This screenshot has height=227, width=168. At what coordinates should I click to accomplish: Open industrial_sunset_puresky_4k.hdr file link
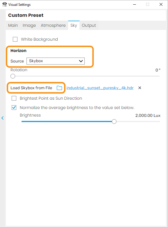[x=100, y=88]
